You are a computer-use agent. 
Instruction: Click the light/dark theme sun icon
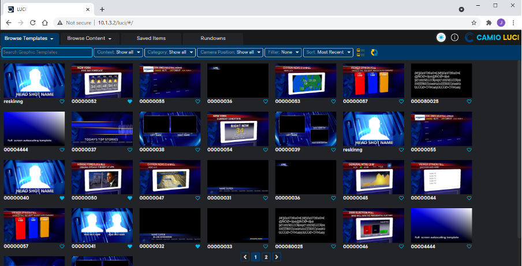pos(441,38)
